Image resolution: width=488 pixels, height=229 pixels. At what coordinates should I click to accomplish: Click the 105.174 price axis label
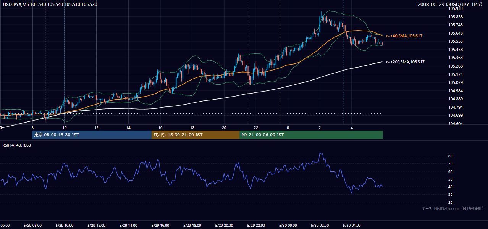pyautogui.click(x=455, y=74)
